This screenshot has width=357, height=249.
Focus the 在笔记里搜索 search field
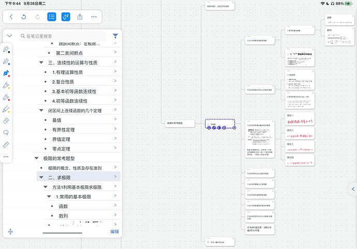pyautogui.click(x=63, y=36)
